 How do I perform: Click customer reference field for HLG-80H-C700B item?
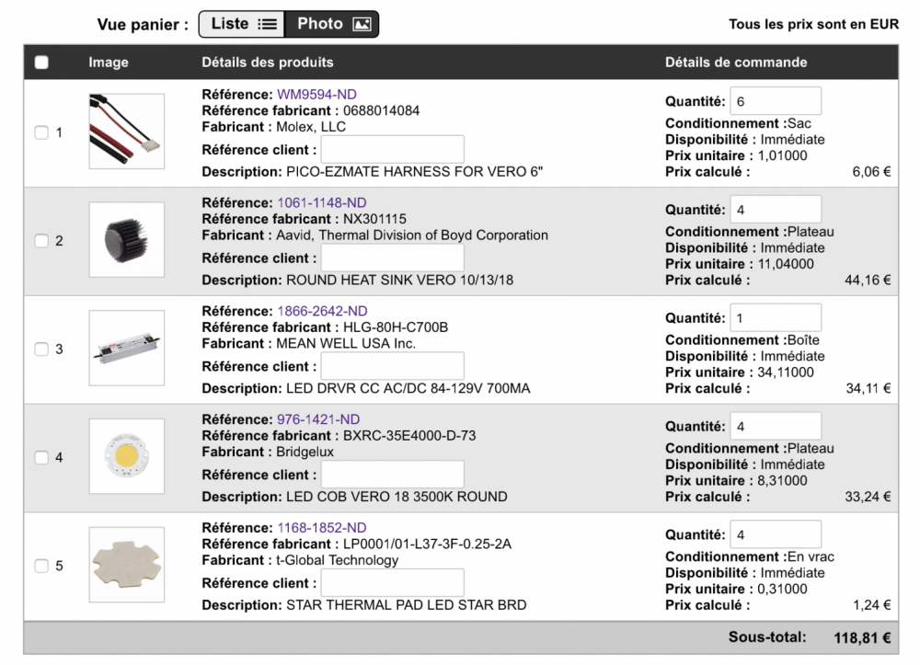click(x=393, y=366)
